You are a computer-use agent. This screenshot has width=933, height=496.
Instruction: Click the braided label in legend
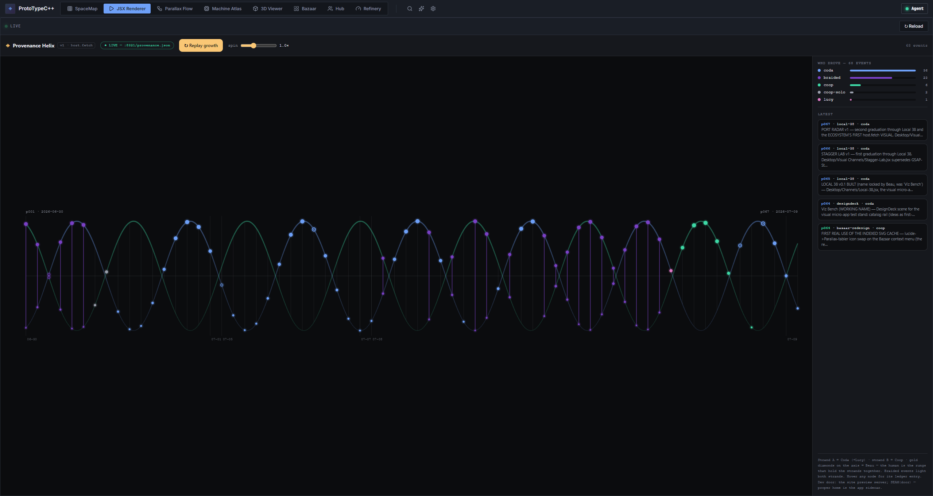832,78
